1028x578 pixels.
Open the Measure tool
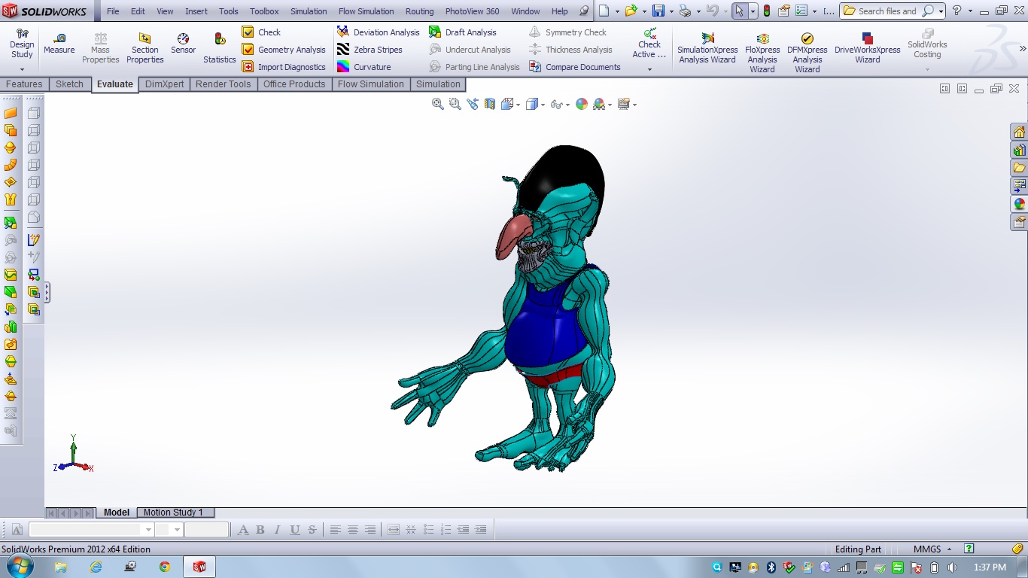pyautogui.click(x=59, y=44)
